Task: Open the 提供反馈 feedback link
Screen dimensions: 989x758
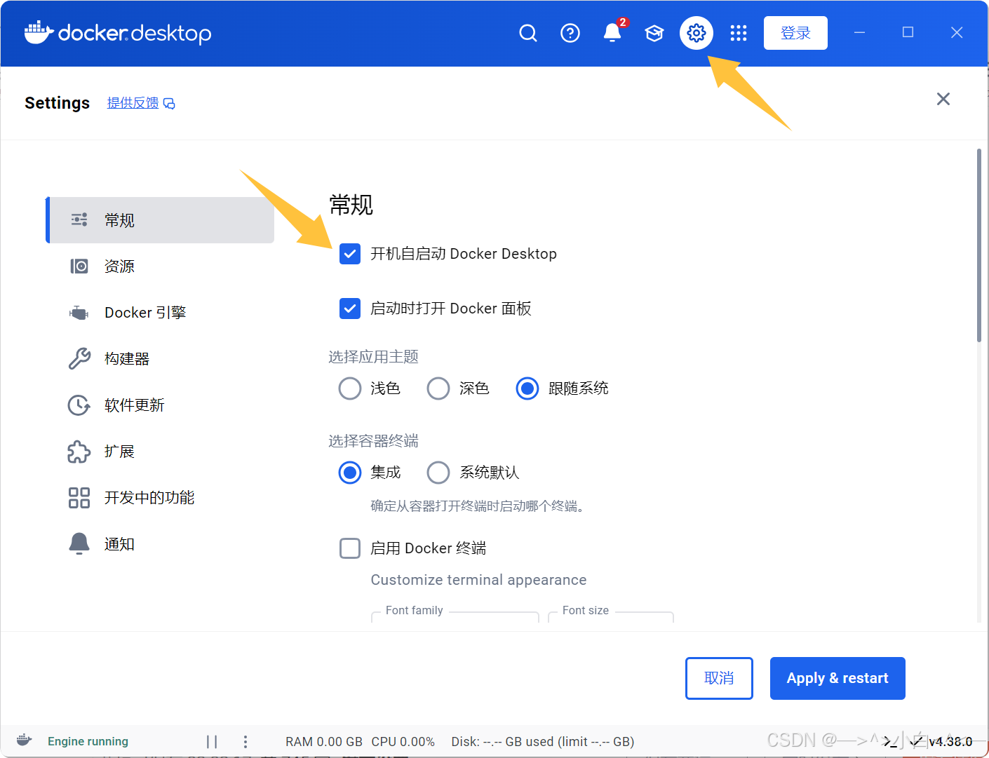Action: tap(141, 103)
